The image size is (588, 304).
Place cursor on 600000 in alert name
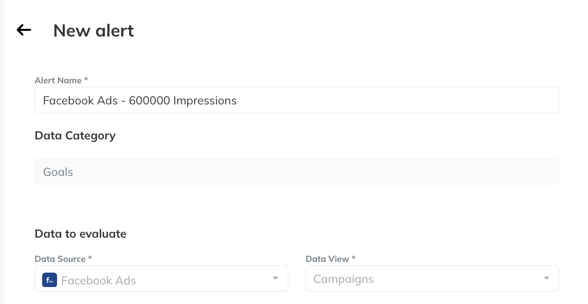[x=149, y=101]
